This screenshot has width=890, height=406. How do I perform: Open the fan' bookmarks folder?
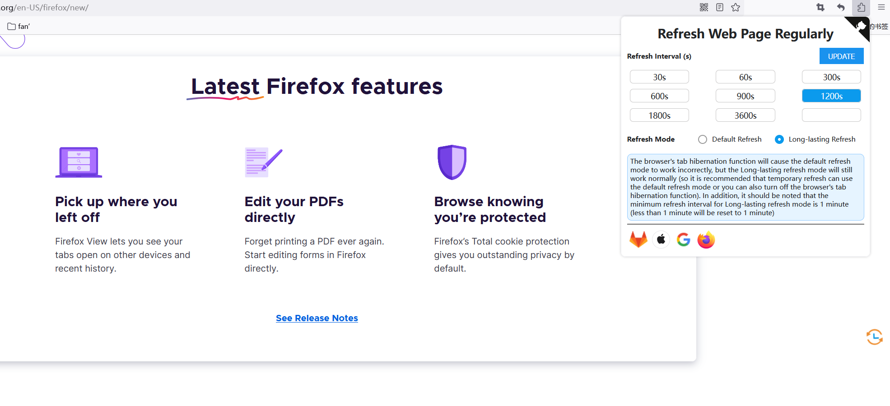(19, 26)
